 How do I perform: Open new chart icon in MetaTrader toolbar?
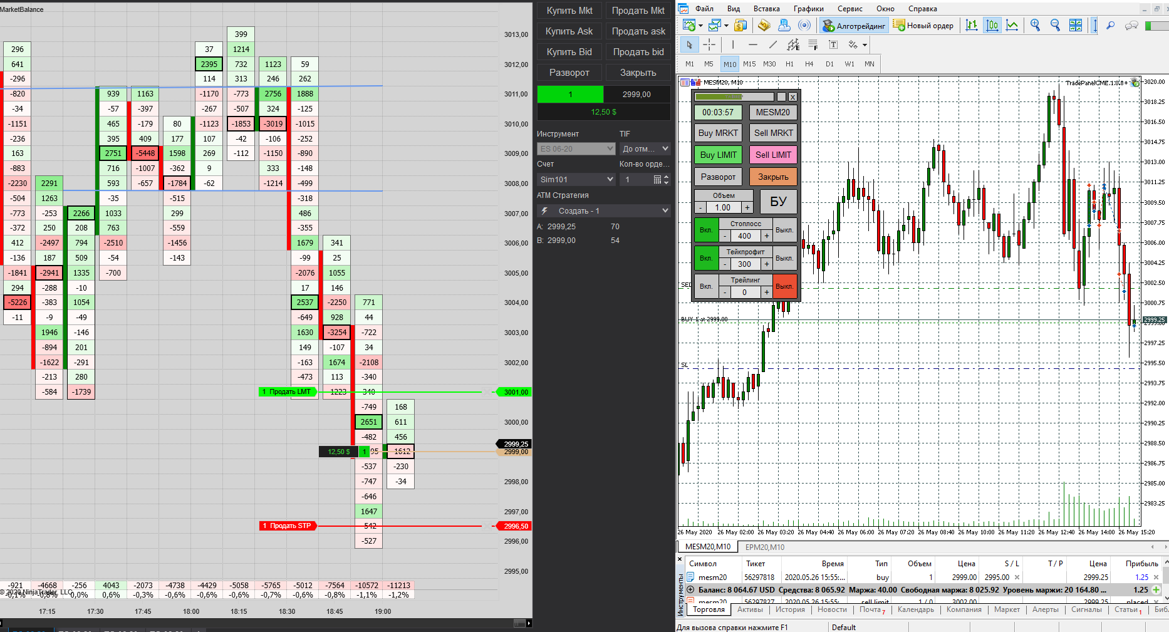point(689,26)
